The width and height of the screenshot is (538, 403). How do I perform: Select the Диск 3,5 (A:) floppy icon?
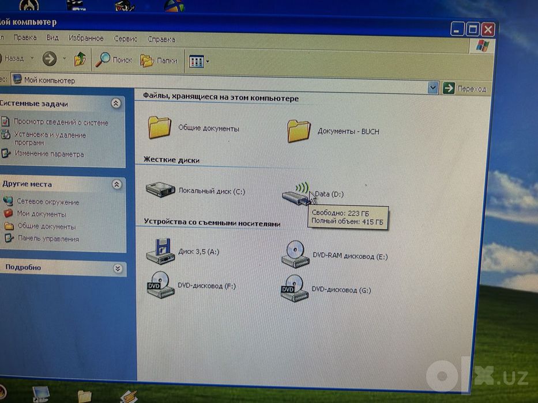[160, 251]
